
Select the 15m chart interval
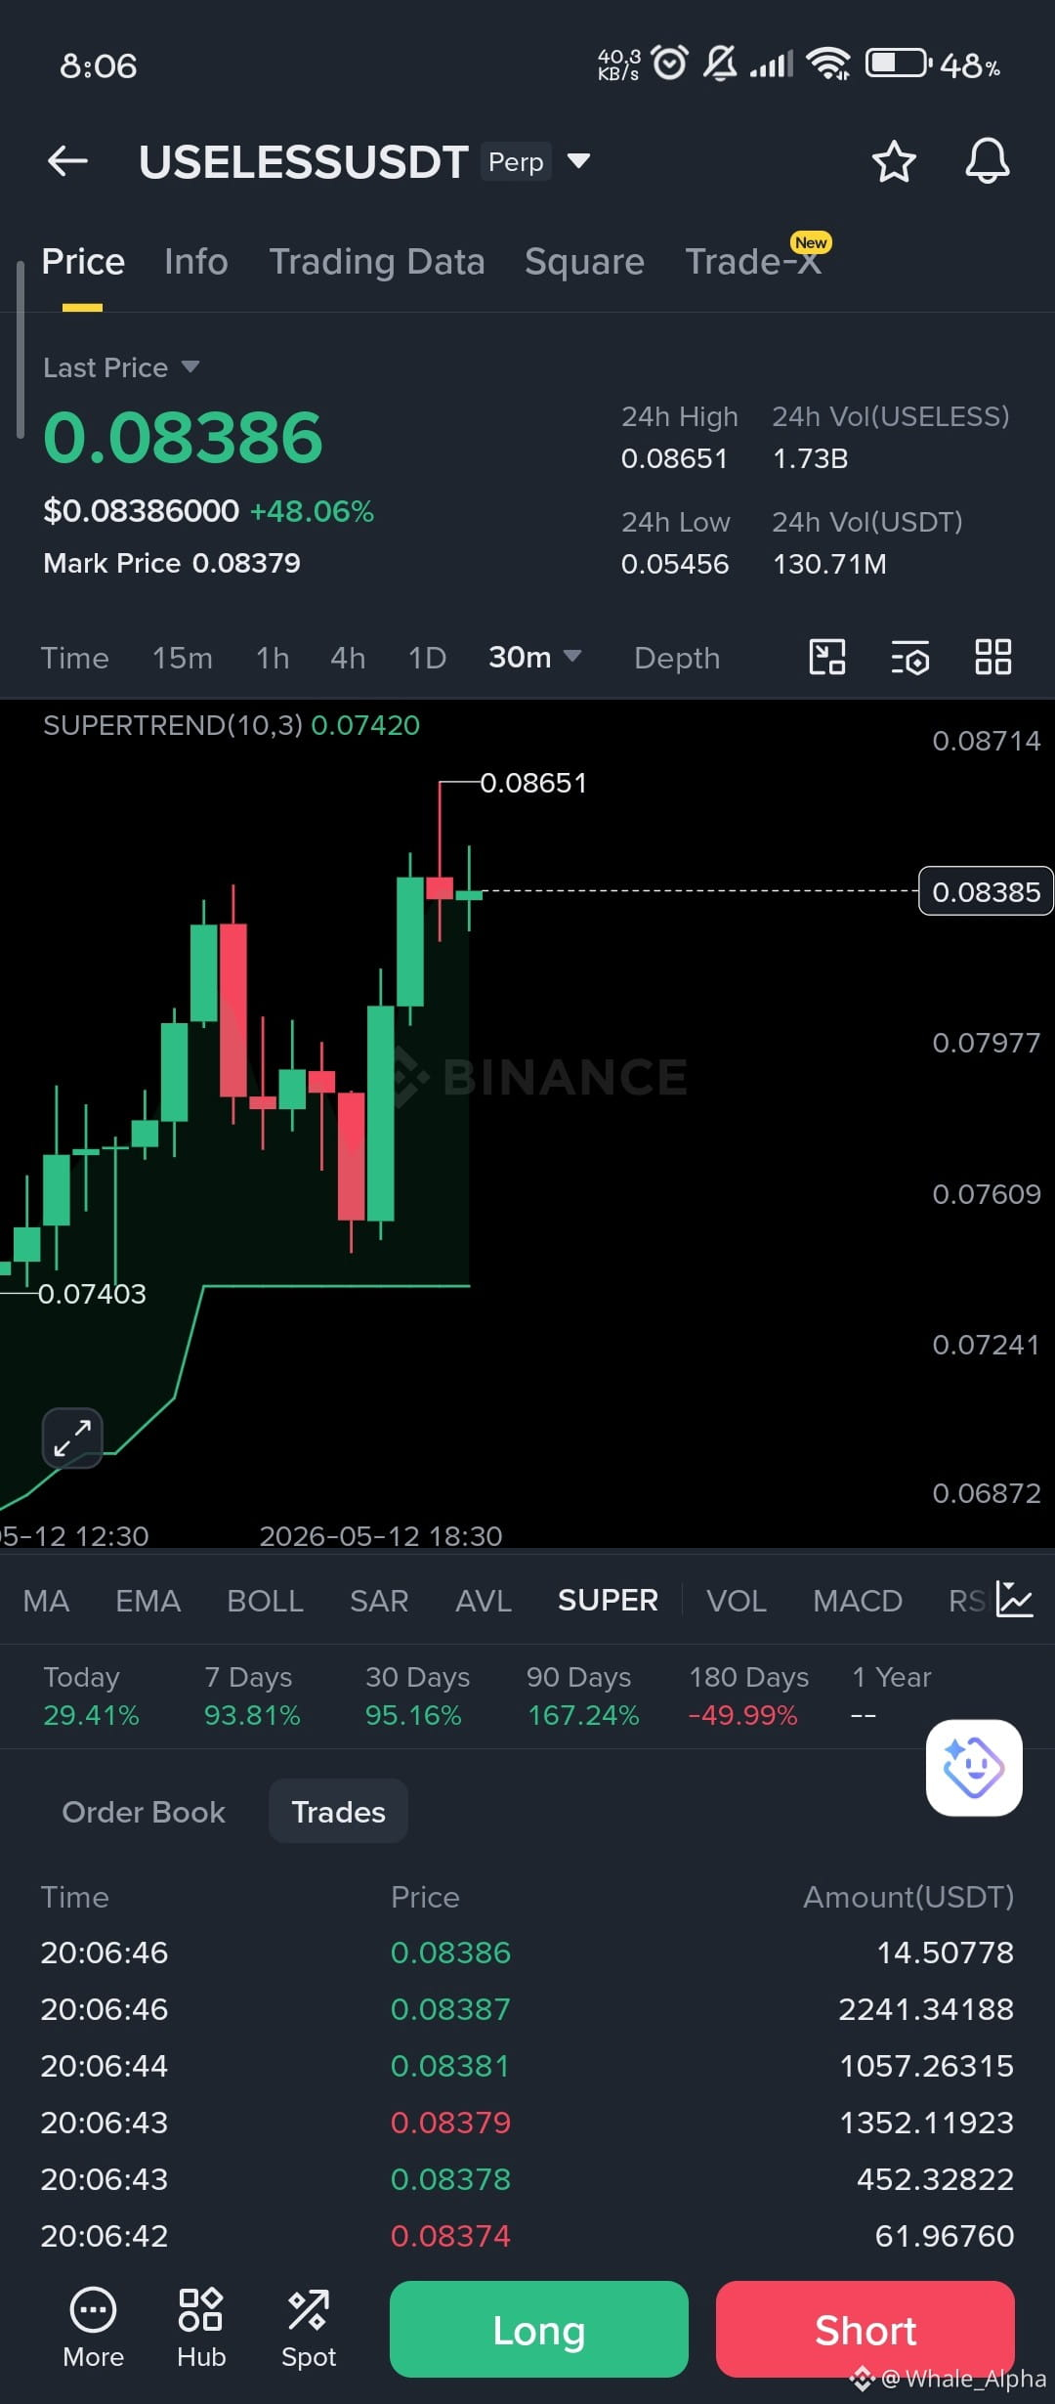pyautogui.click(x=182, y=658)
